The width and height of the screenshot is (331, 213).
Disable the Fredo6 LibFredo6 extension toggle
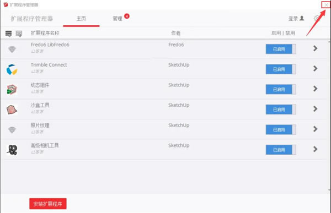click(281, 49)
